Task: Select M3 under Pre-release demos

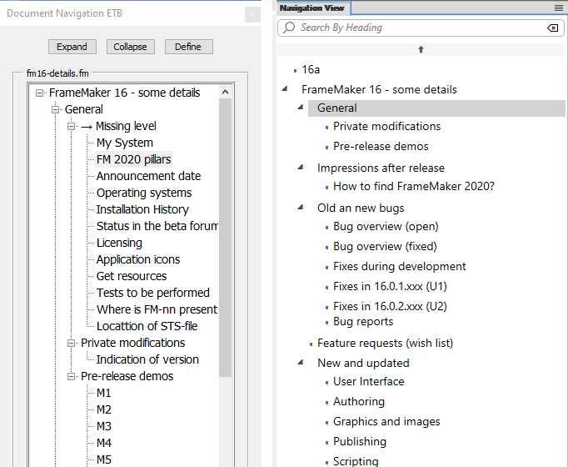Action: [x=103, y=426]
